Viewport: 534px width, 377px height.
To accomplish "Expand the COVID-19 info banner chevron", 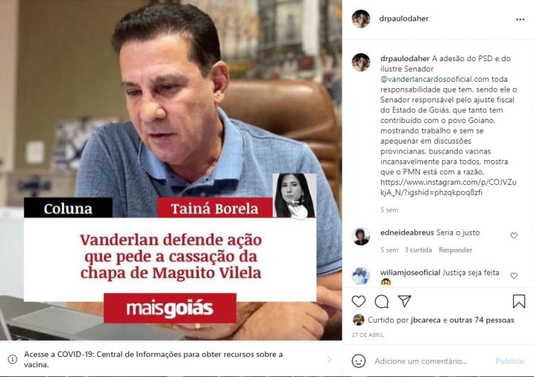I will coord(329,359).
